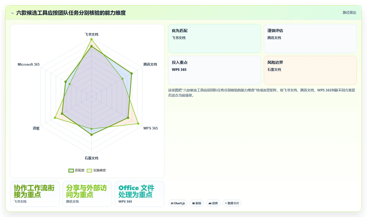Click the 进度 tag chip

pos(213,203)
